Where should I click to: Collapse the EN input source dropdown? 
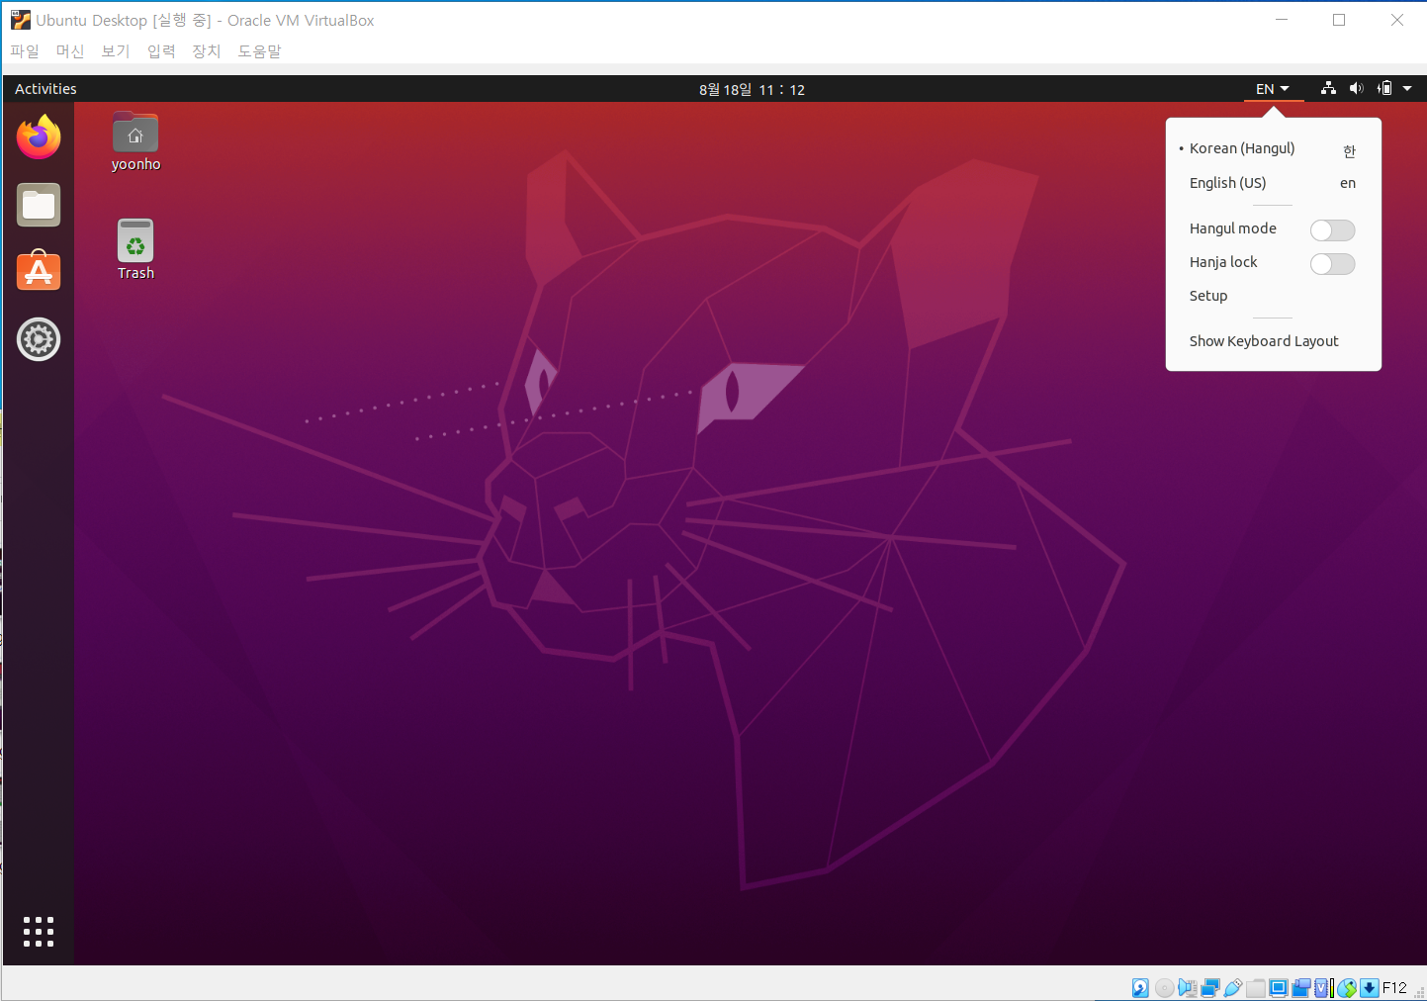point(1273,89)
